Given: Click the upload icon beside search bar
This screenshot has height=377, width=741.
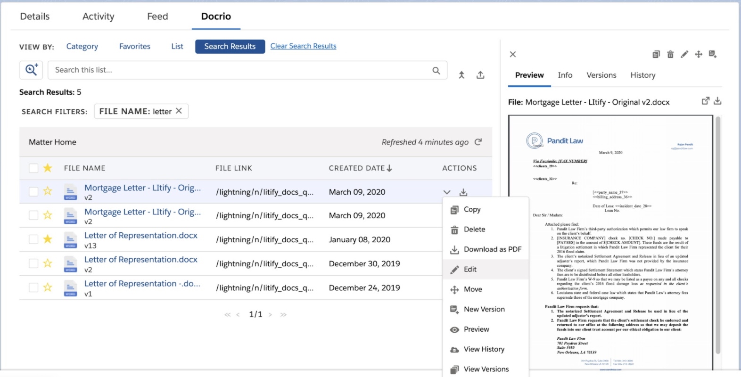Looking at the screenshot, I should [480, 75].
